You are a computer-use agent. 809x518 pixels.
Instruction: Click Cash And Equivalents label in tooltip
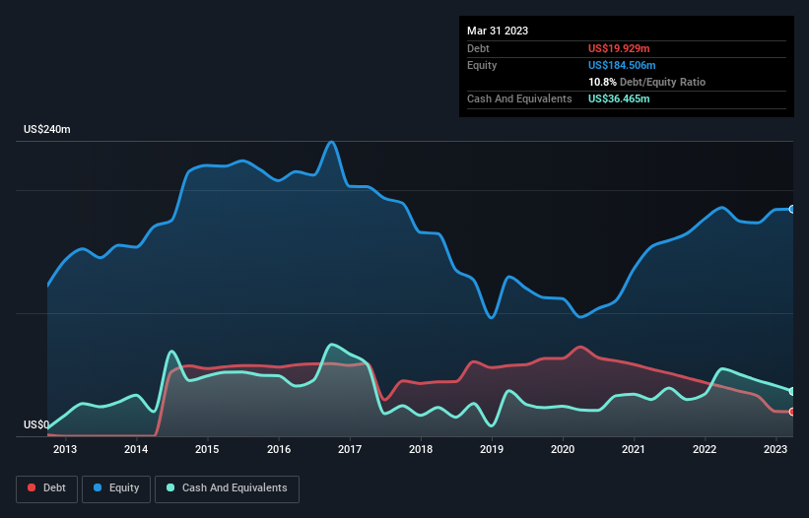[x=519, y=98]
